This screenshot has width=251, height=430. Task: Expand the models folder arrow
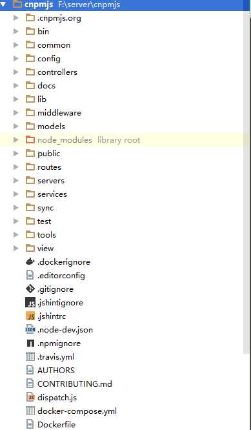16,126
